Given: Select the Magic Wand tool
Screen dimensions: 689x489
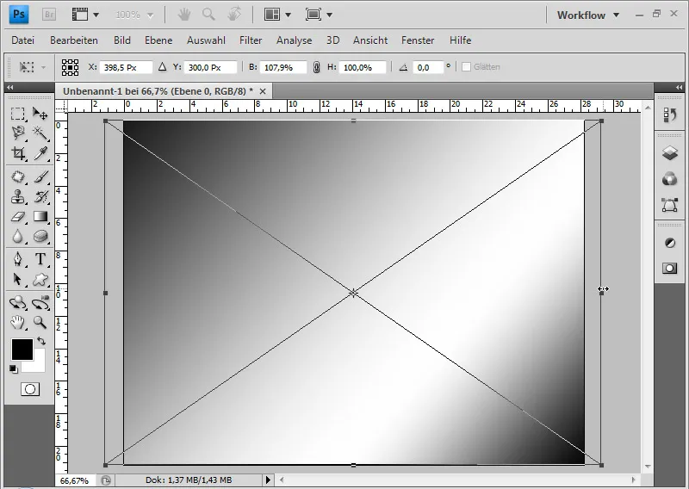Looking at the screenshot, I should (40, 133).
